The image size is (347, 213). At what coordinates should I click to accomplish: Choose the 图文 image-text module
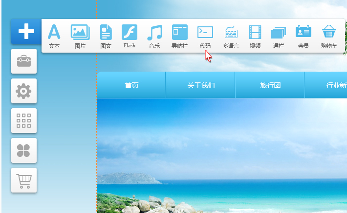106,36
